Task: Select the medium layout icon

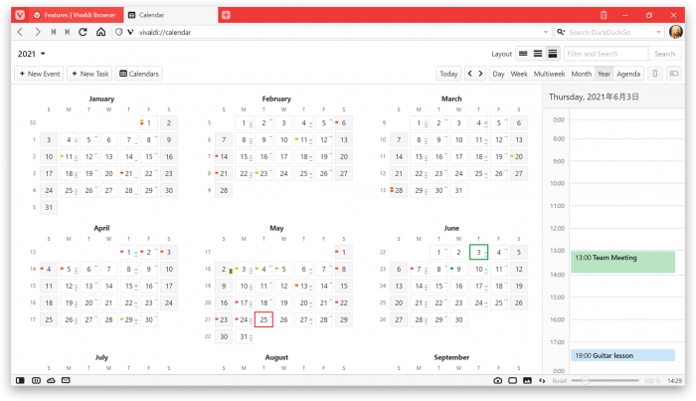Action: click(538, 54)
